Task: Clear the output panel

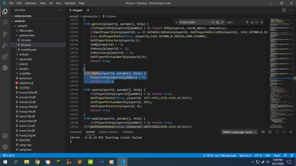Action: 263,132
